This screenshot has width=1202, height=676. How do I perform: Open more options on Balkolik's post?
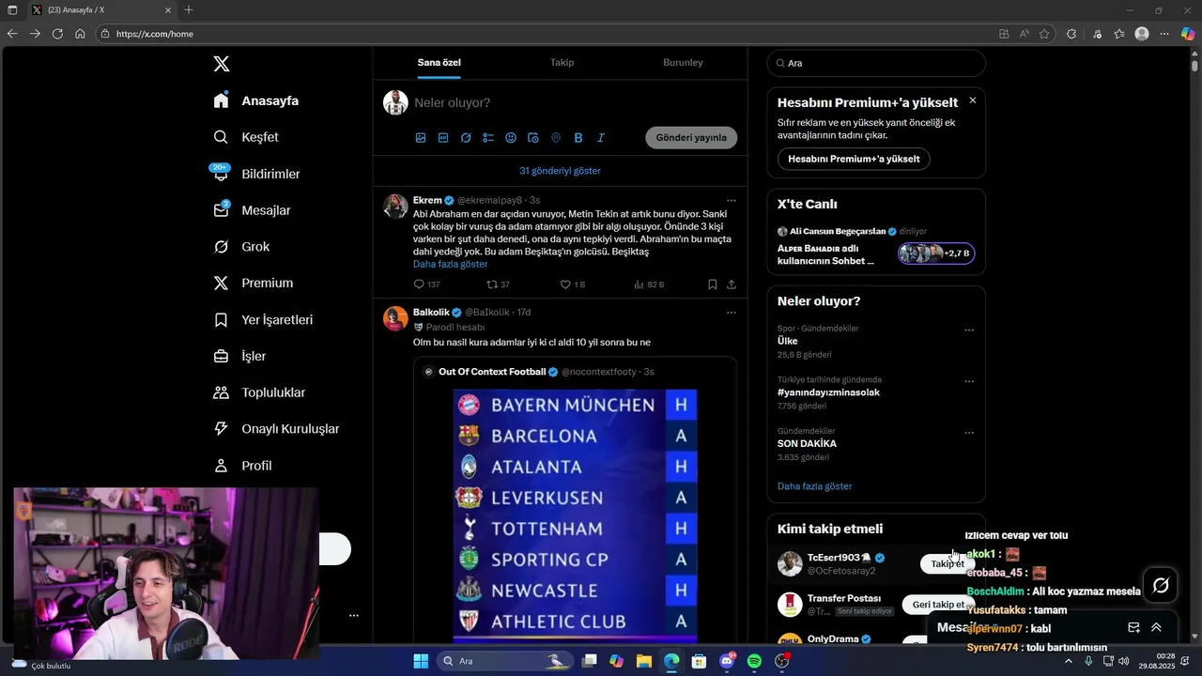click(x=731, y=313)
